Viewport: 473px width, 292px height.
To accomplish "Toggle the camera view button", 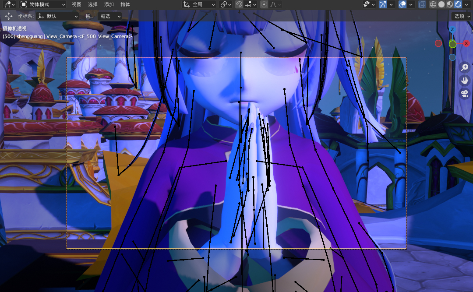I will point(465,94).
